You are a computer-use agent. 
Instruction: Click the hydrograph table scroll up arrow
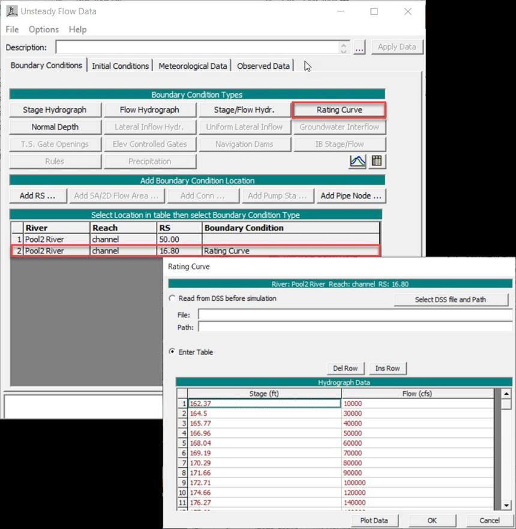click(506, 394)
